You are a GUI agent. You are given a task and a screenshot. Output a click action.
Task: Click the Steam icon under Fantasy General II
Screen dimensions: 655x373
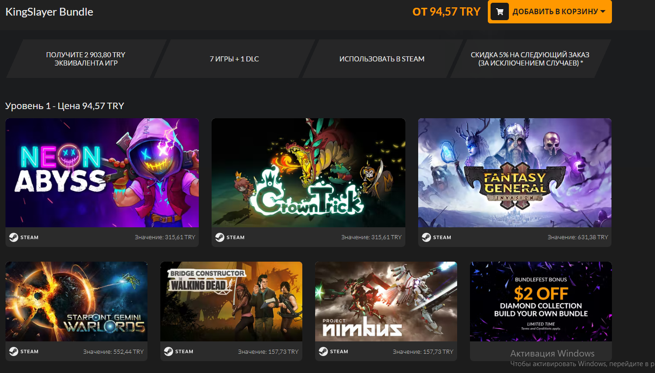(426, 237)
